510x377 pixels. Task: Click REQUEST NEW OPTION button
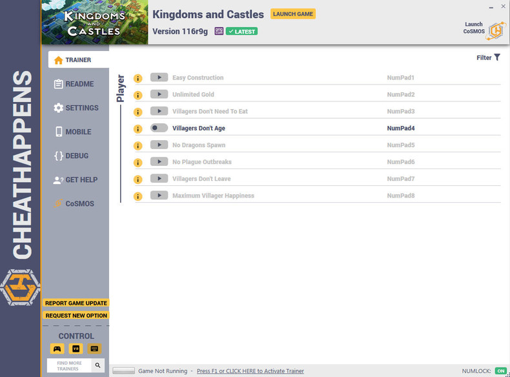click(76, 316)
